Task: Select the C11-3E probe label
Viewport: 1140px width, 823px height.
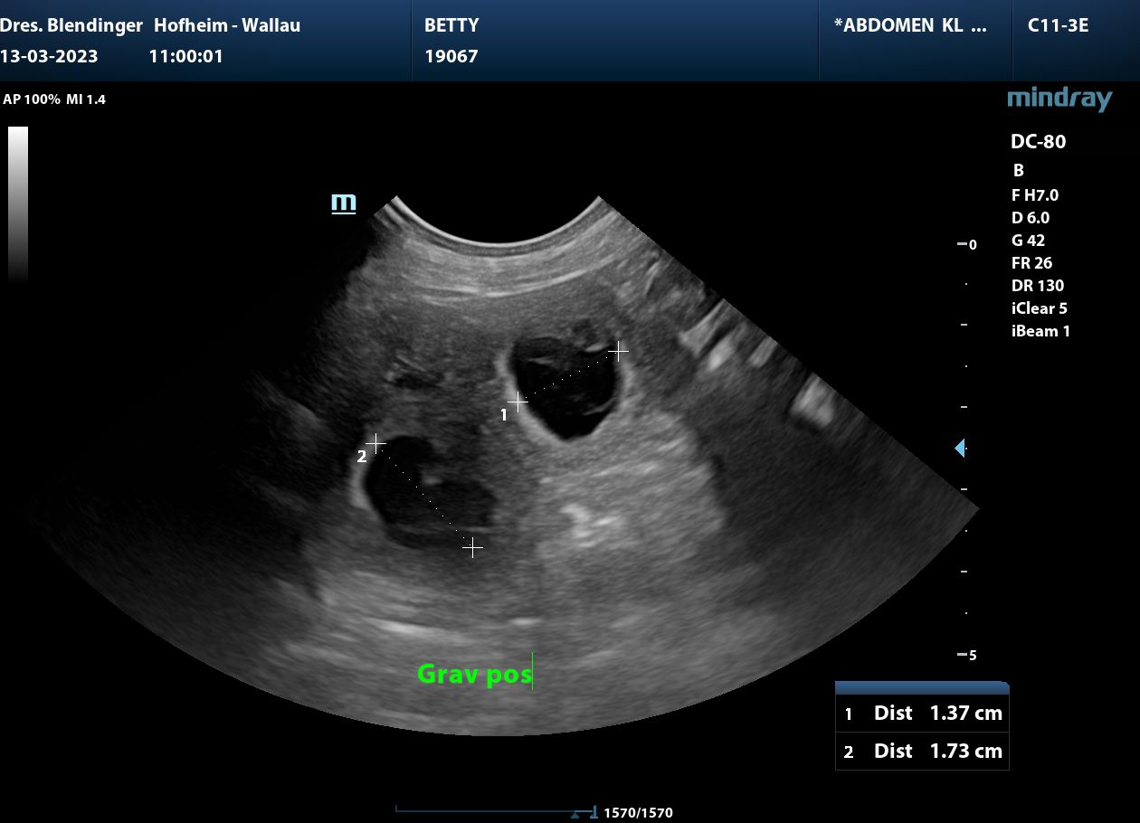Action: pyautogui.click(x=1058, y=25)
